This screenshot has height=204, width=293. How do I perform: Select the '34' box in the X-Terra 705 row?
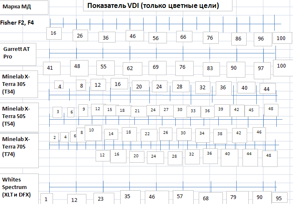202,136
